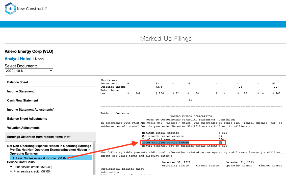Click the 'Short-term lease cost' row label

tap(109, 82)
